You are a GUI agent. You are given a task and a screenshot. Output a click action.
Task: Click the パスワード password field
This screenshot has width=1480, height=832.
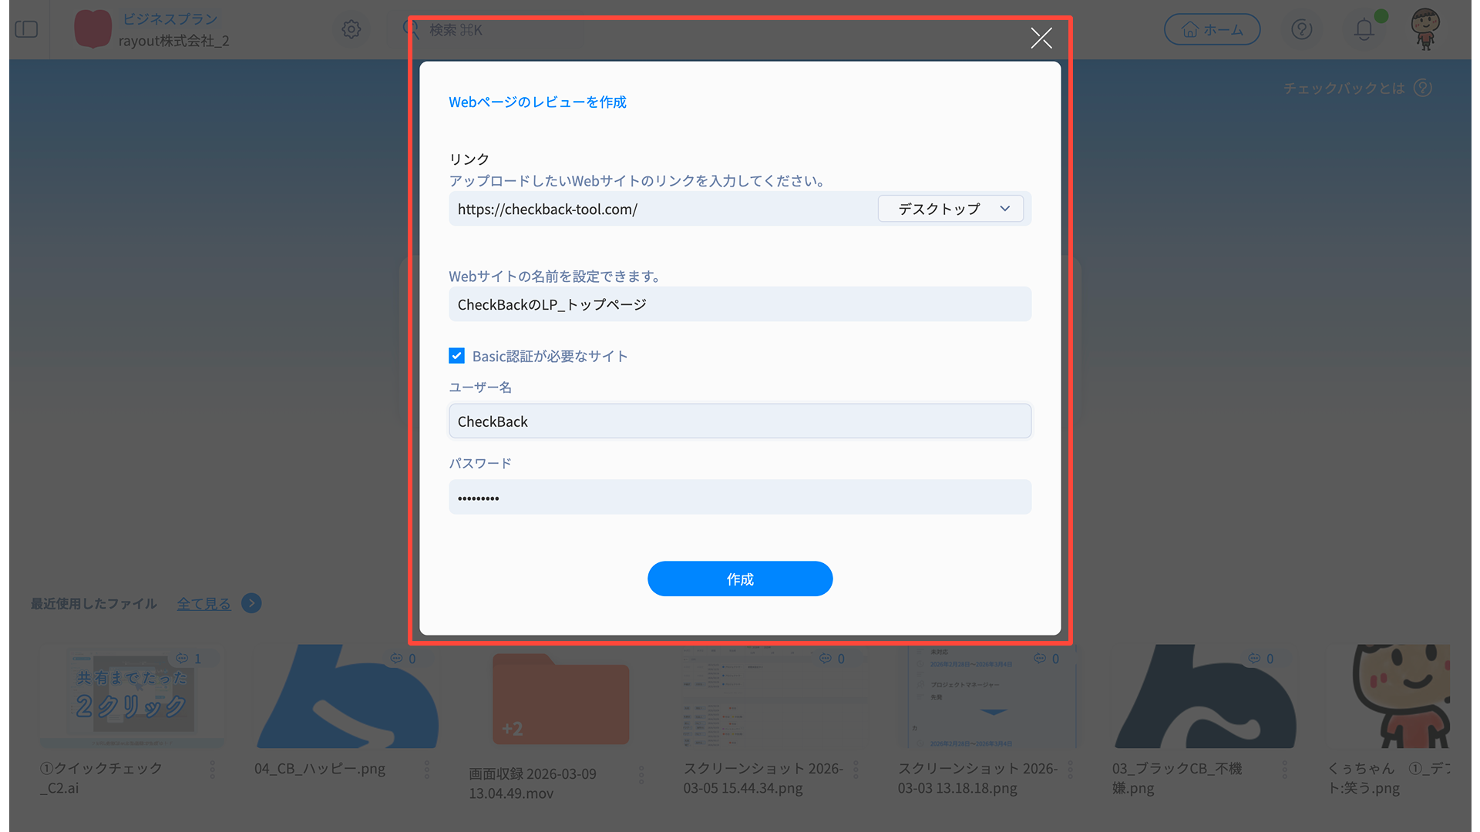coord(739,498)
